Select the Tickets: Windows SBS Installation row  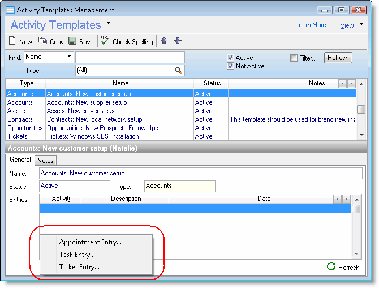point(93,136)
